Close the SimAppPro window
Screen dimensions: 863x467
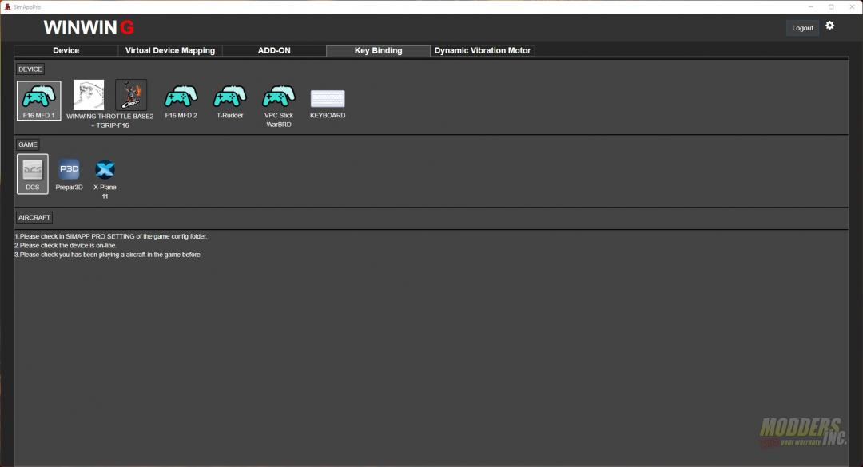pos(852,6)
